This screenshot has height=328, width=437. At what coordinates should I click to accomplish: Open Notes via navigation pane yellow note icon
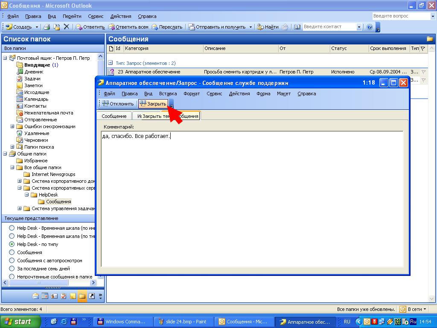73,296
